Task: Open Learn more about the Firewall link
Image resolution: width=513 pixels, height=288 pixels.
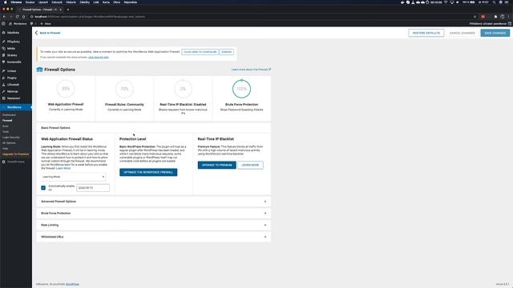Action: coord(251,70)
